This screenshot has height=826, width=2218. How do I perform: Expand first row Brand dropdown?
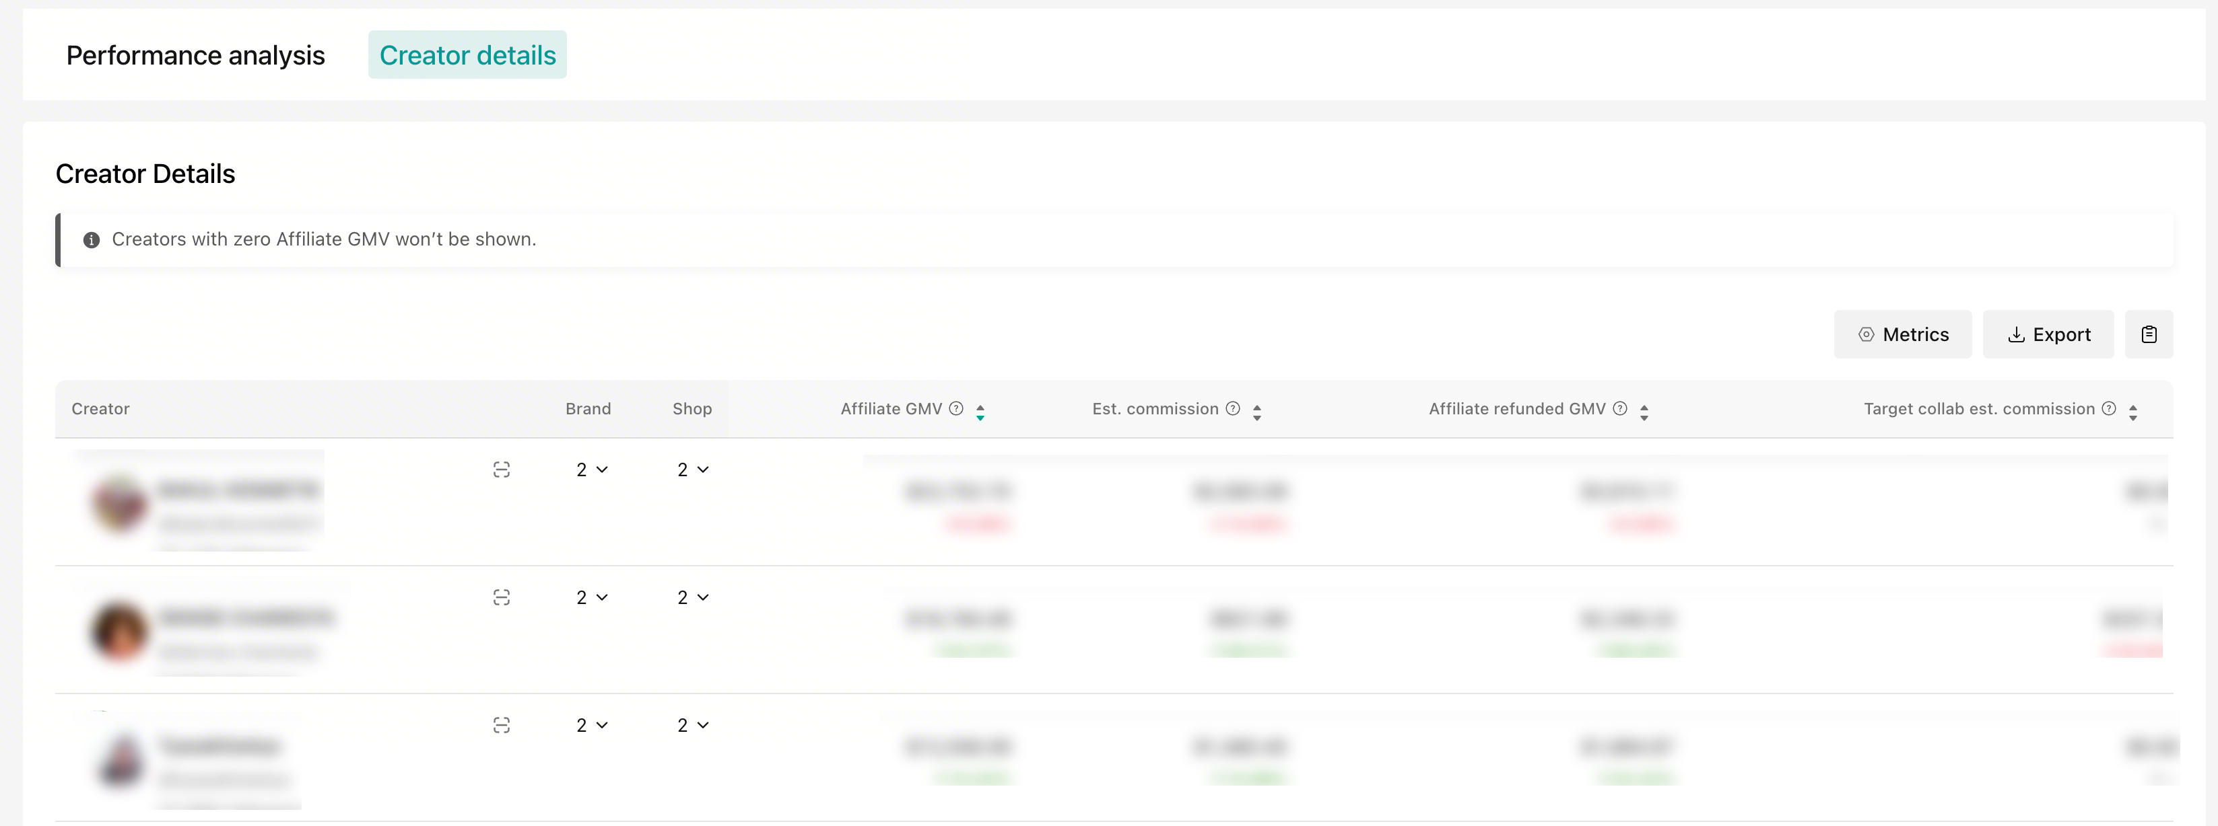[x=591, y=470]
